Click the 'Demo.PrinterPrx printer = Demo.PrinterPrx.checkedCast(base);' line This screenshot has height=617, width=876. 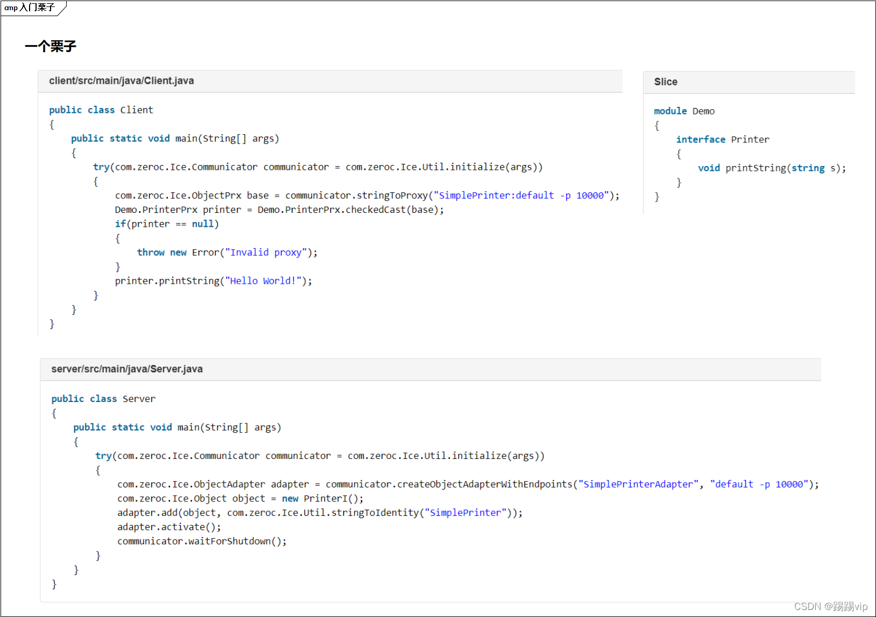tap(279, 210)
